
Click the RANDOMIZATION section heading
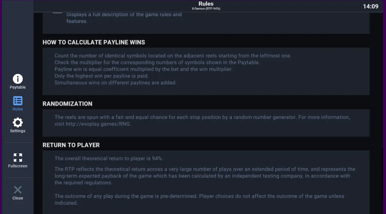click(x=67, y=104)
